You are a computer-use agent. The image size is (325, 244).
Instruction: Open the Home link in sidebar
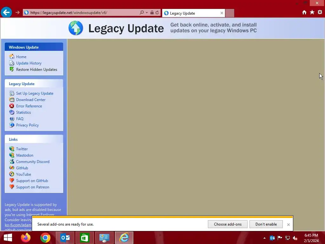pos(21,57)
